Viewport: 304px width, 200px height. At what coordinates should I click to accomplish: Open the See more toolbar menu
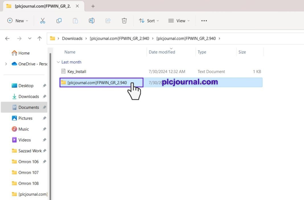204,20
